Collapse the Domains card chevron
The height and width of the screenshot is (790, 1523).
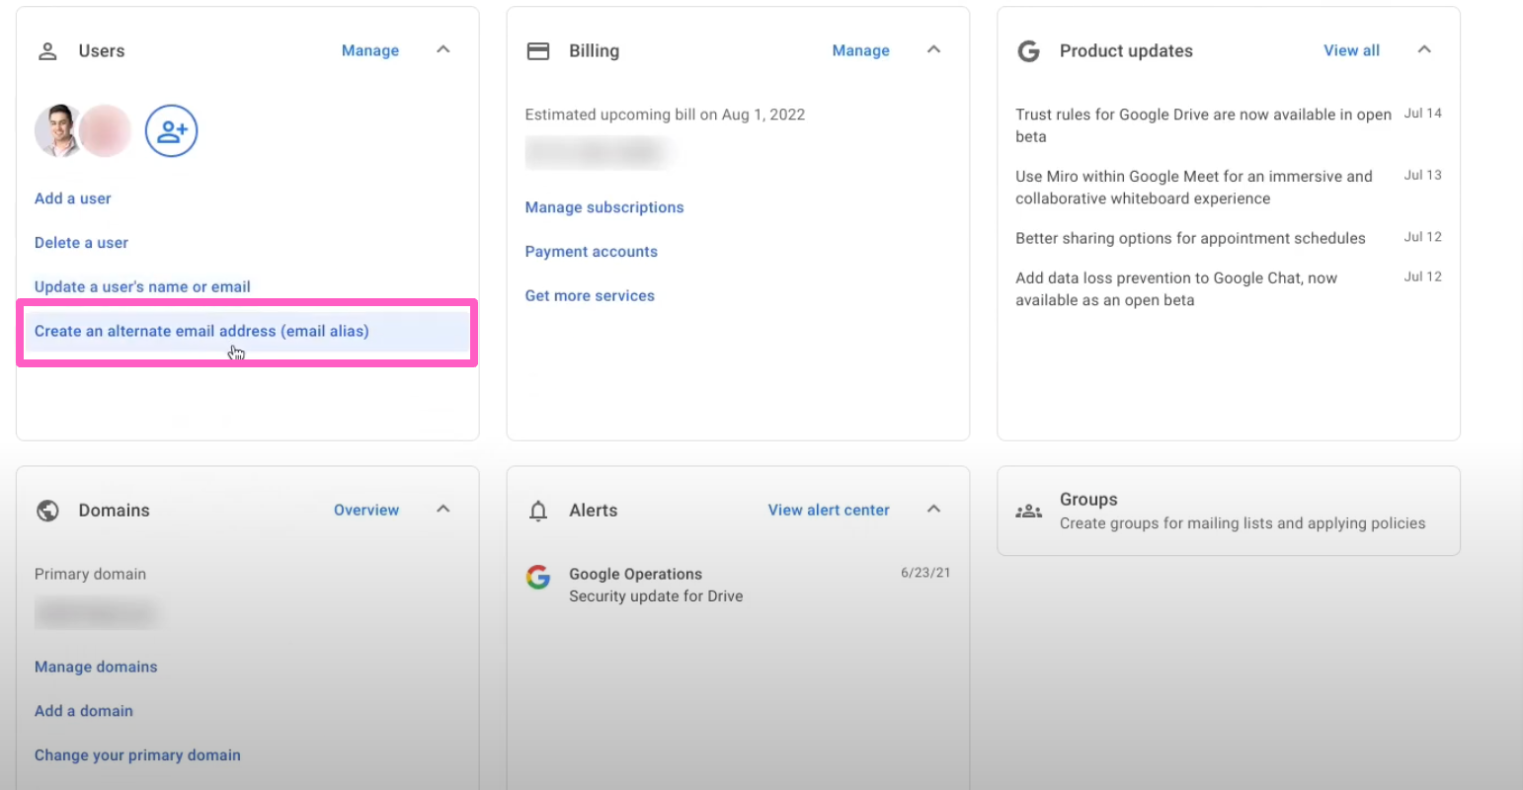443,510
